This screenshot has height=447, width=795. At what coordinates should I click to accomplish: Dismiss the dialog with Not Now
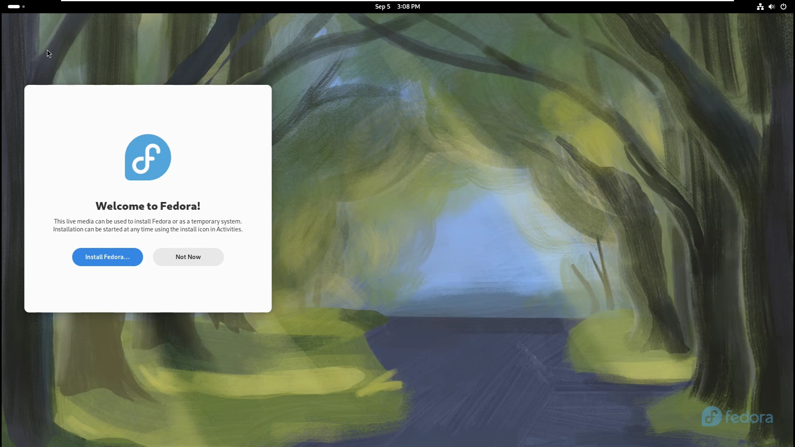[188, 257]
